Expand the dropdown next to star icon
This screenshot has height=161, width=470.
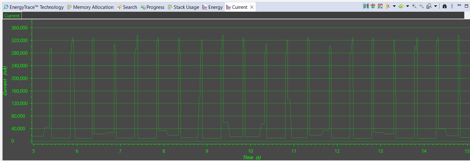(x=408, y=6)
